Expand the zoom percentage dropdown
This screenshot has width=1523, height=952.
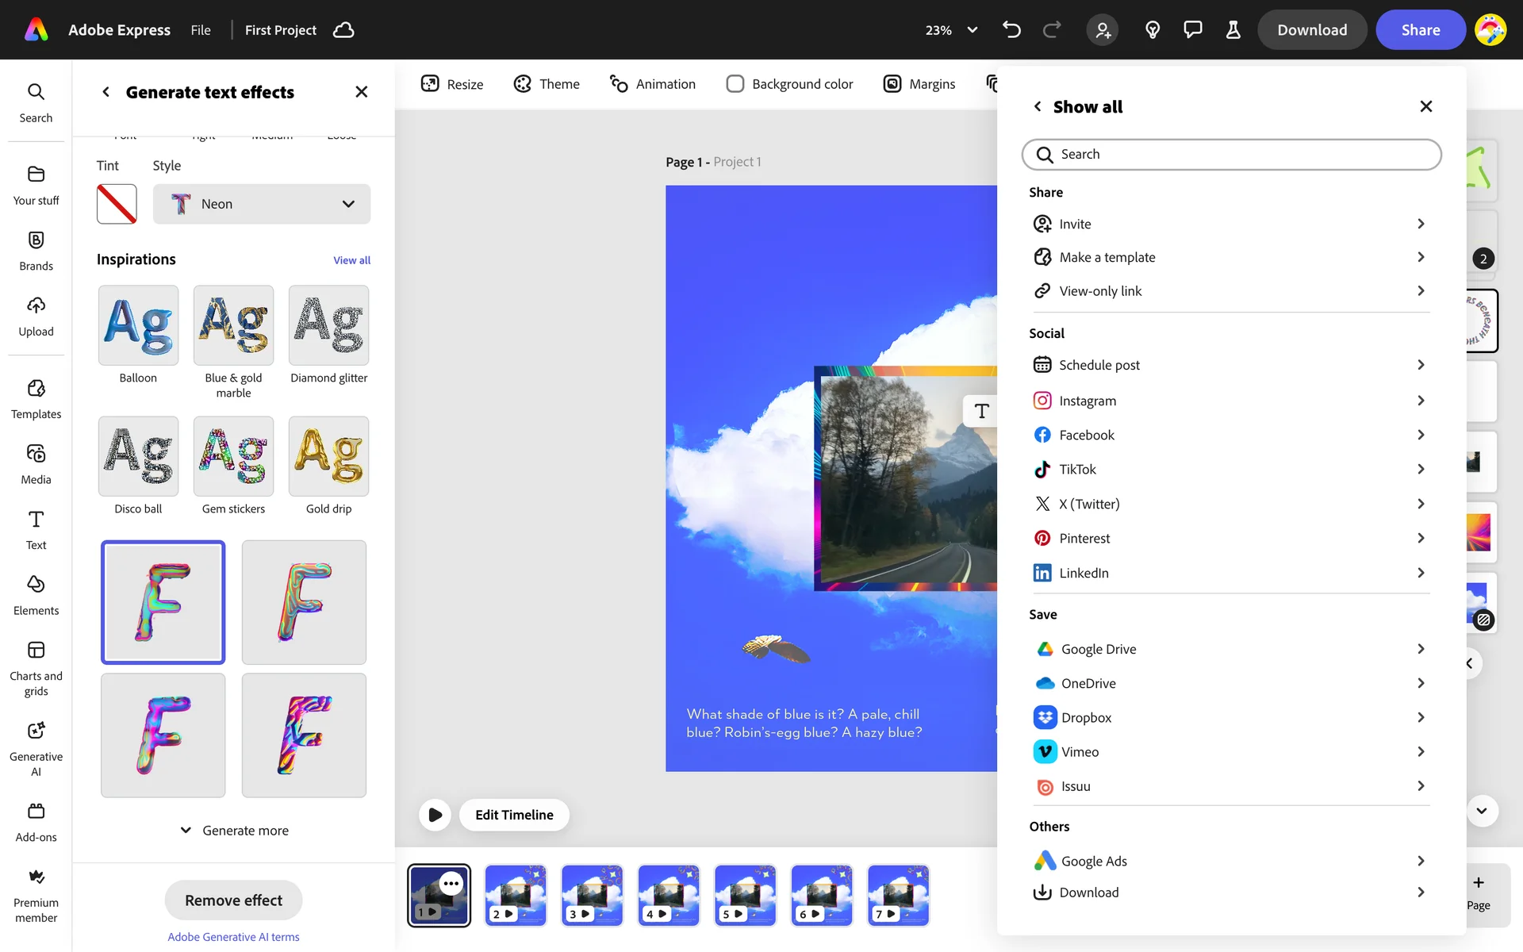pyautogui.click(x=972, y=30)
